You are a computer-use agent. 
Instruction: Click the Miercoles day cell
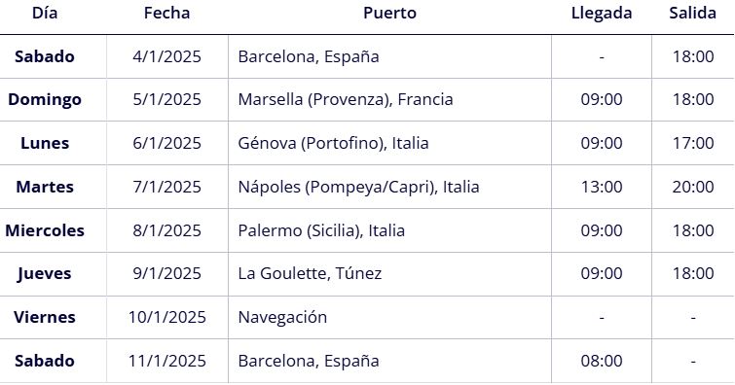(x=45, y=230)
